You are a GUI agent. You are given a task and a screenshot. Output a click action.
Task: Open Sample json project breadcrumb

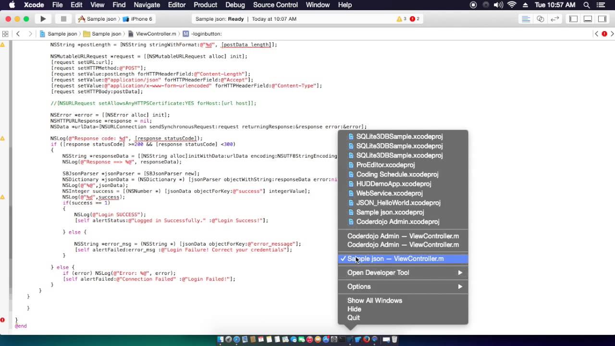click(x=58, y=34)
